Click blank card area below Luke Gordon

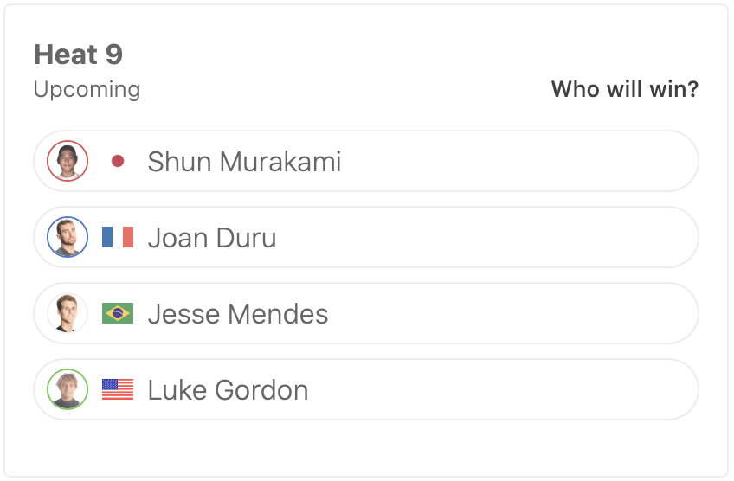(365, 448)
